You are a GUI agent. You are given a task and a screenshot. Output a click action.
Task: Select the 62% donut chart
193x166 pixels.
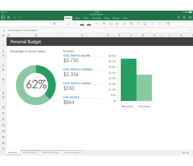click(36, 85)
